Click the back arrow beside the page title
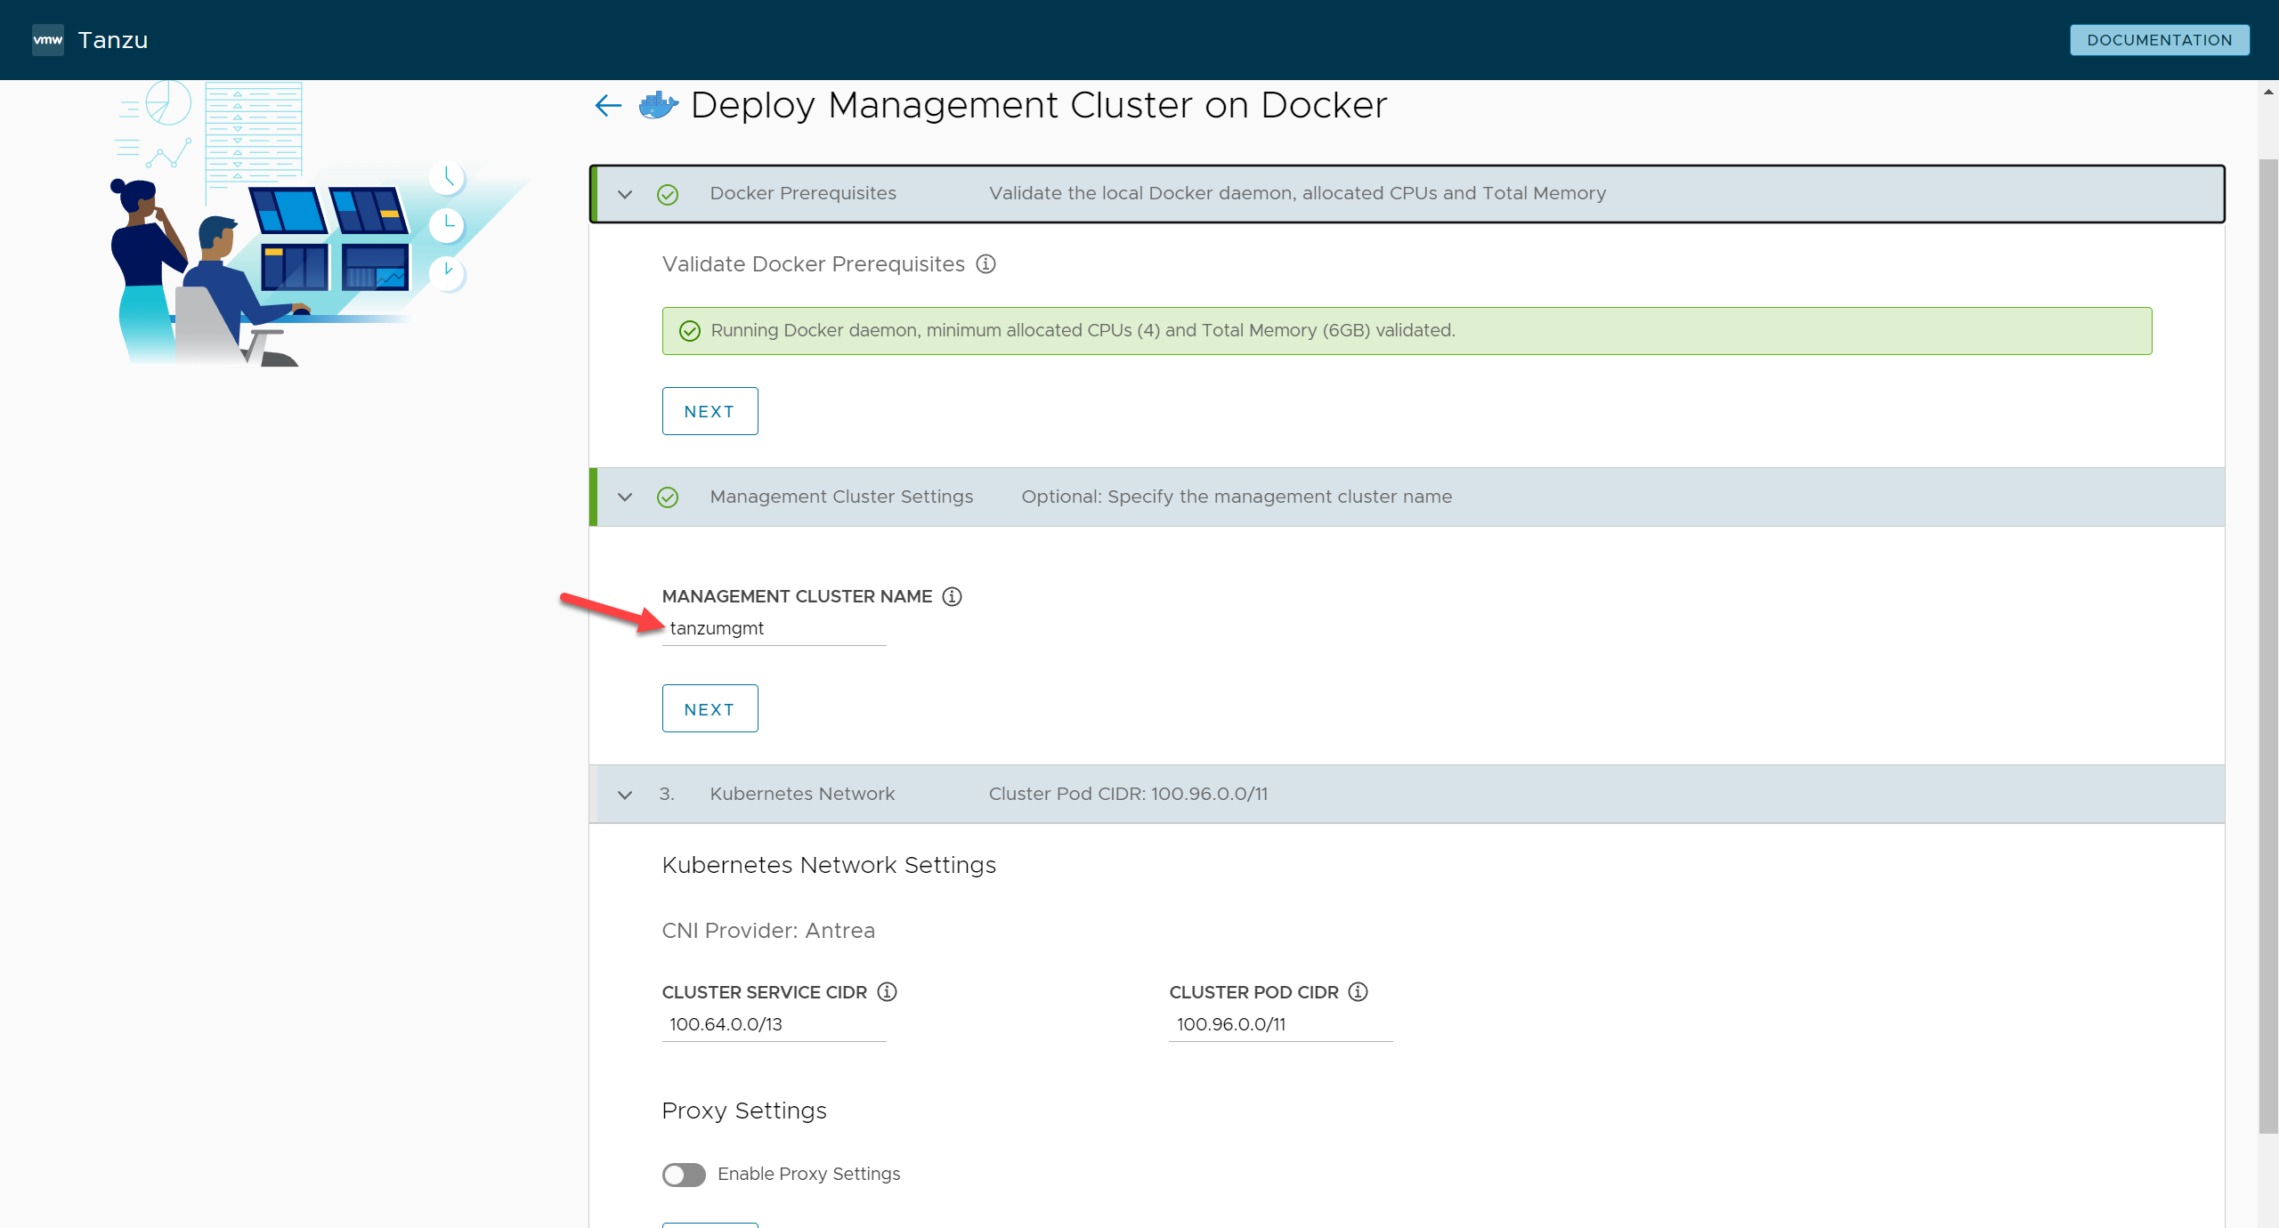Screen dimensions: 2279x1228 (608, 106)
